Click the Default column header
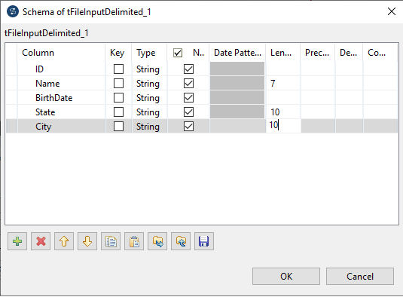 pyautogui.click(x=349, y=53)
